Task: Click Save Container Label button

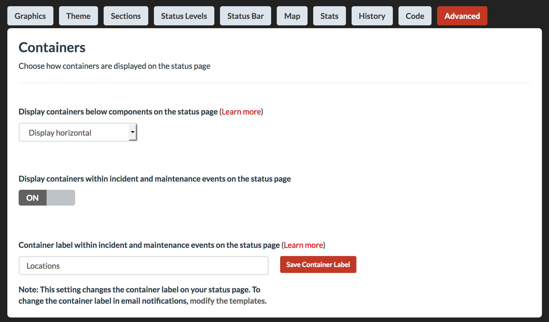Action: click(x=318, y=264)
